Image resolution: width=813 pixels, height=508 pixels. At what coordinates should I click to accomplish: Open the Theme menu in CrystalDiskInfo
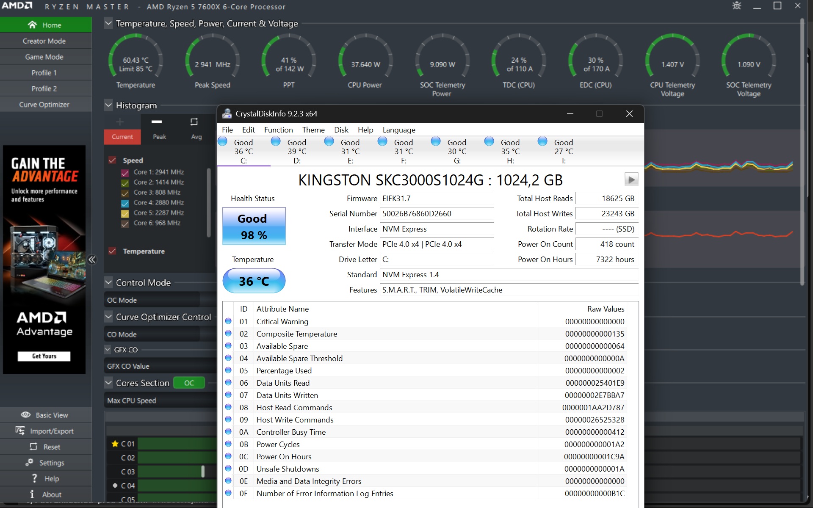tap(313, 130)
